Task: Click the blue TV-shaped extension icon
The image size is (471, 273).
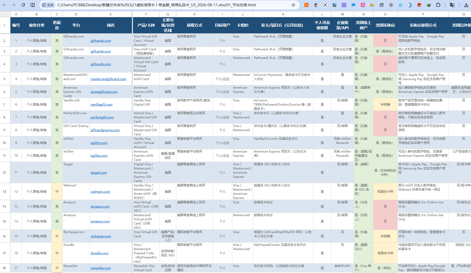Action: point(400,5)
